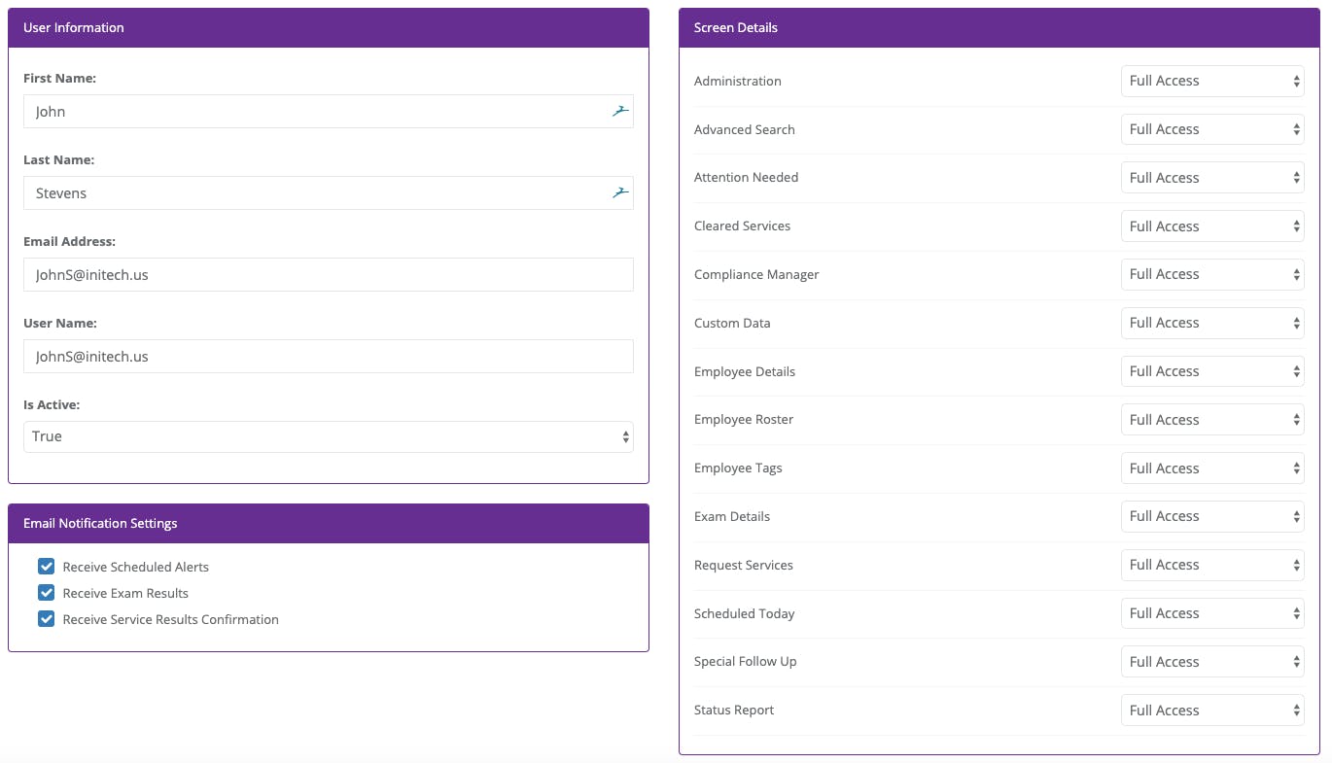Open the Administration access level dropdown
The height and width of the screenshot is (763, 1332).
[1211, 82]
